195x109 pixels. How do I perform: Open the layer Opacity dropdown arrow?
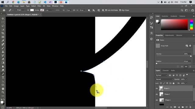pyautogui.click(x=186, y=79)
